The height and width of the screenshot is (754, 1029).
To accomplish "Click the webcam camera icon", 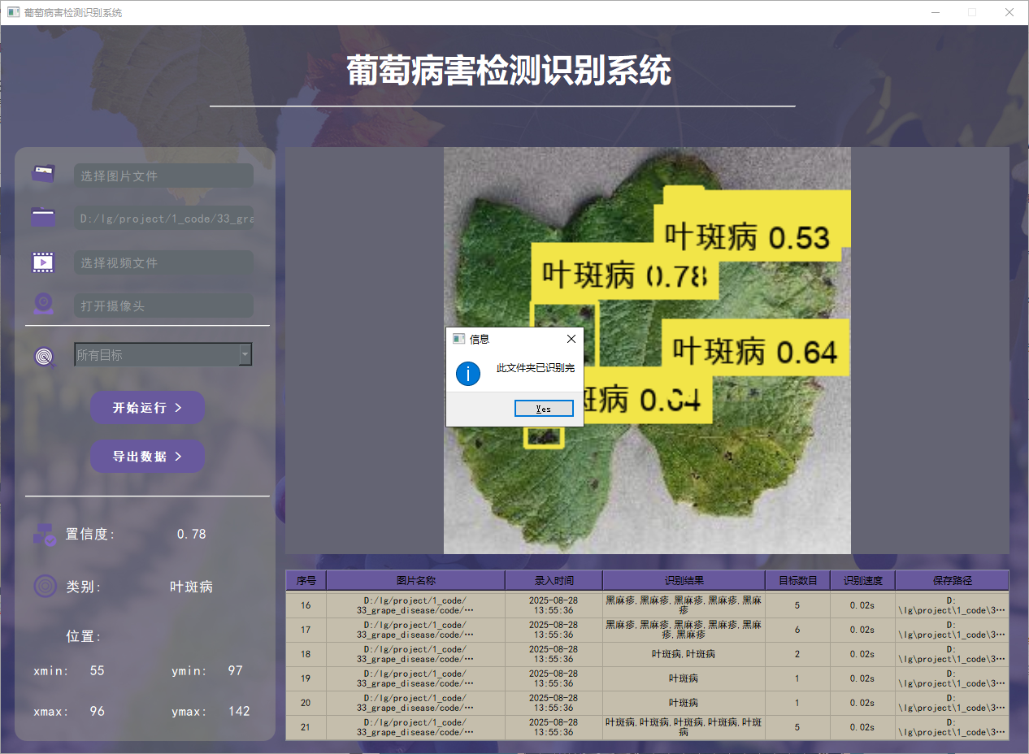I will [43, 304].
